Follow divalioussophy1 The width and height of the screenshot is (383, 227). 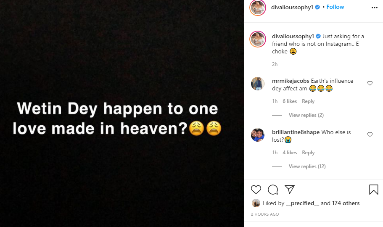[x=335, y=7]
